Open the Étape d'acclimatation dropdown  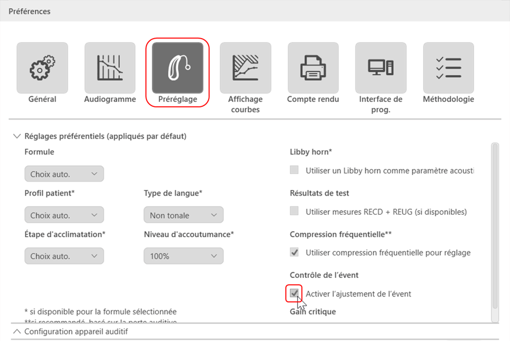click(64, 256)
